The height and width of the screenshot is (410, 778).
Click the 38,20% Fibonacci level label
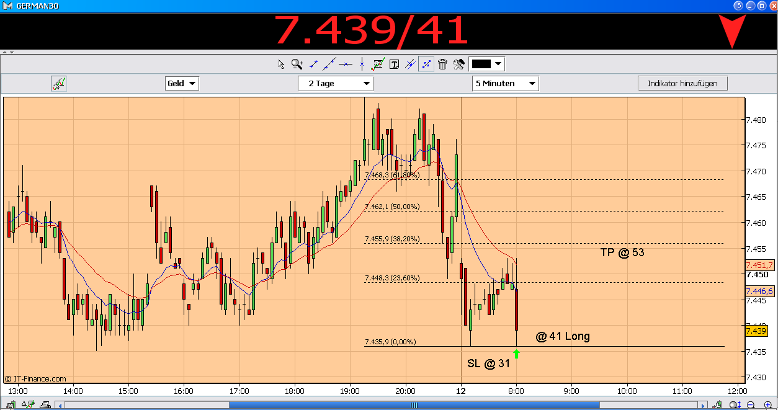coord(392,239)
